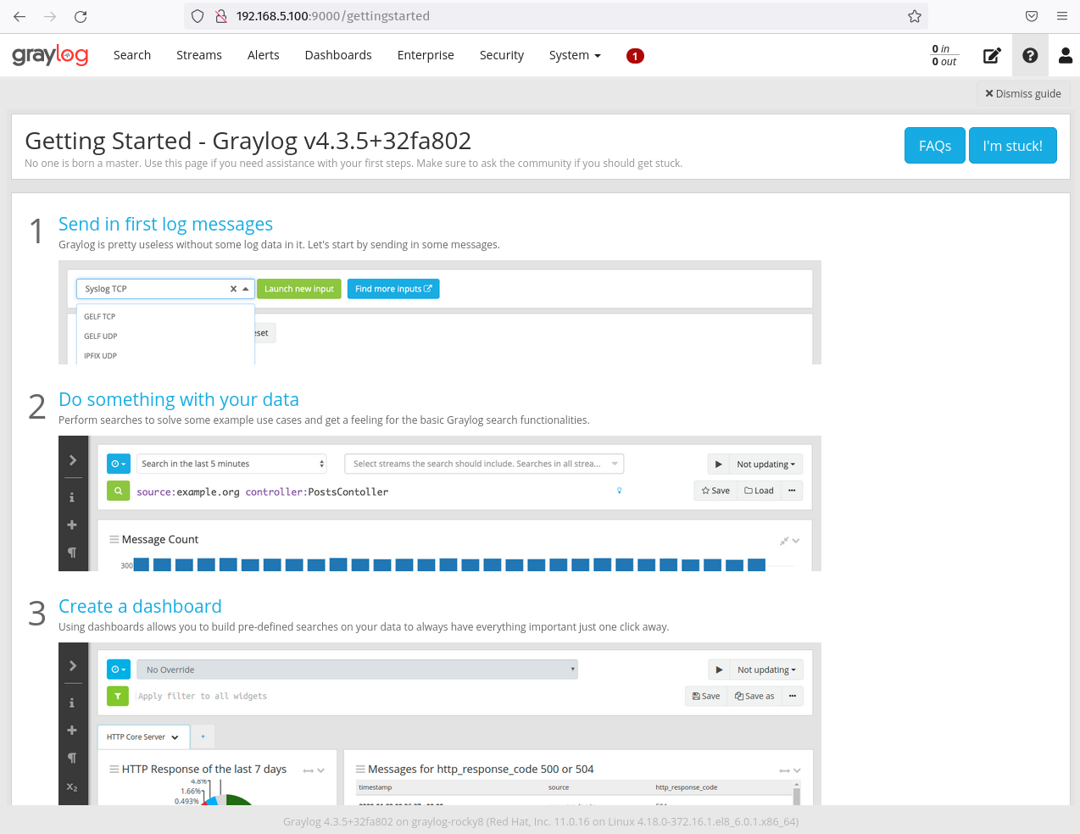Open the Pocket save icon in browser toolbar
Viewport: 1080px width, 834px height.
click(1032, 16)
